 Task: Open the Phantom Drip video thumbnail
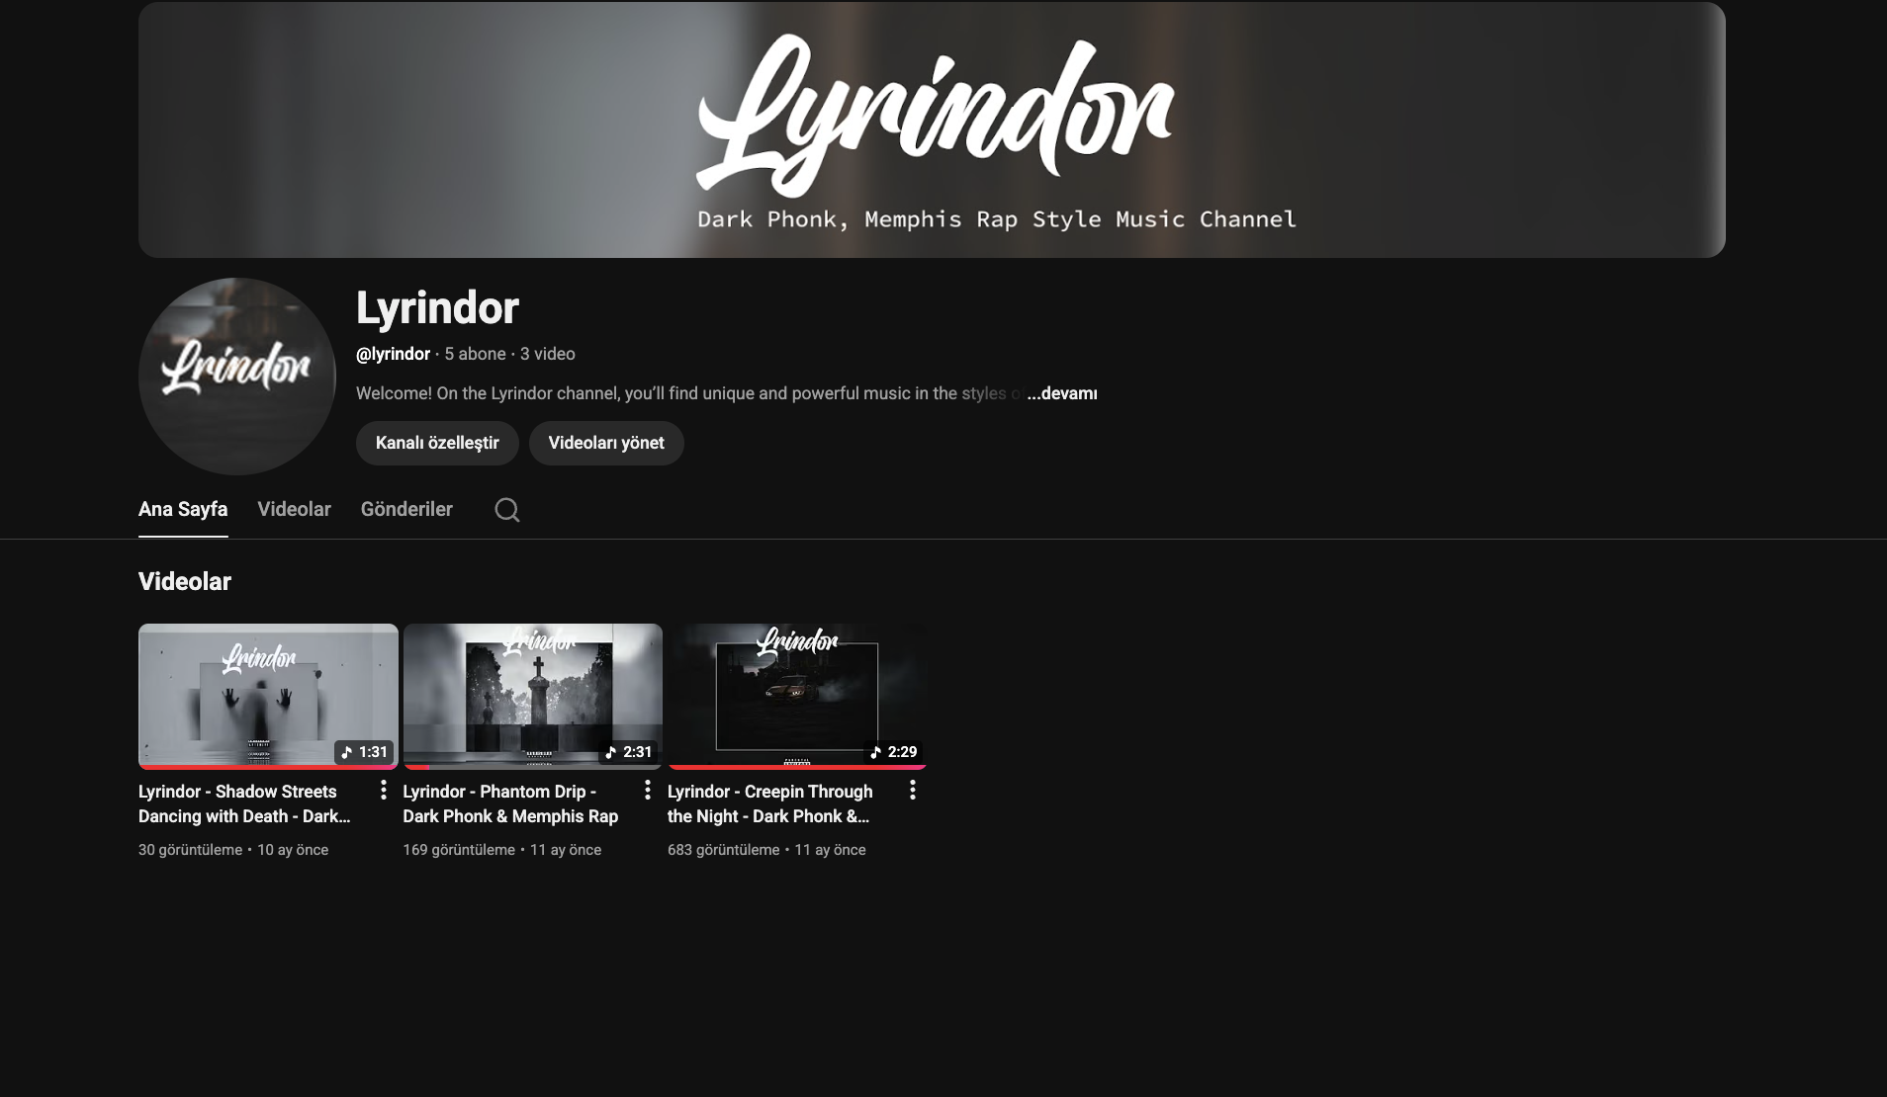533,692
